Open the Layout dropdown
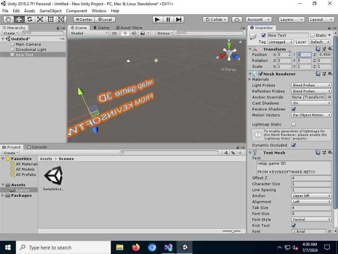 [x=321, y=20]
